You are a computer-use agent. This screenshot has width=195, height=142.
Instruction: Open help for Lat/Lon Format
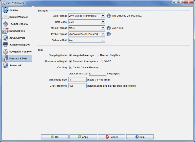coord(109,28)
